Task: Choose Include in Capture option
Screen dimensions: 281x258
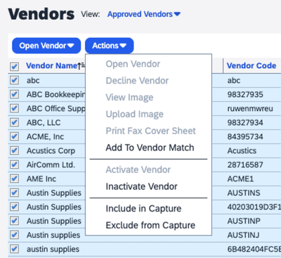Action: pos(143,209)
